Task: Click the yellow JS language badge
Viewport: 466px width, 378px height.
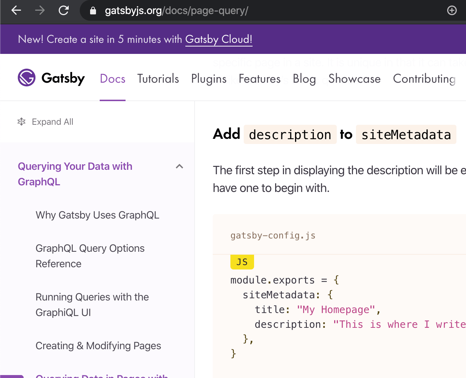Action: click(242, 262)
